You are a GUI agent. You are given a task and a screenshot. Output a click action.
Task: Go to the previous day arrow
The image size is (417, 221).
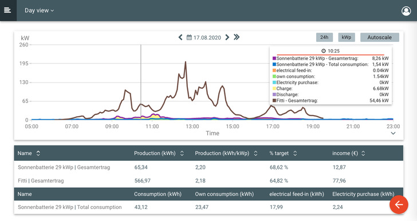[x=180, y=37]
